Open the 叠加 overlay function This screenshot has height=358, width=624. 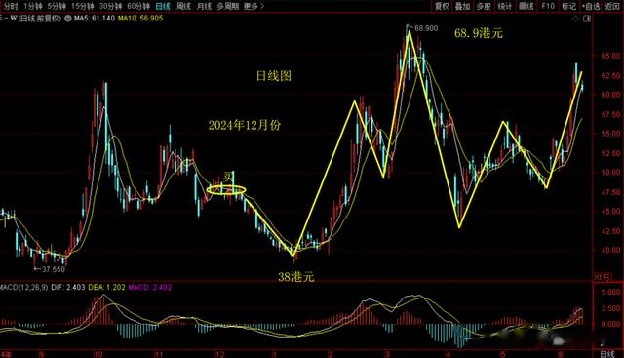(x=463, y=6)
